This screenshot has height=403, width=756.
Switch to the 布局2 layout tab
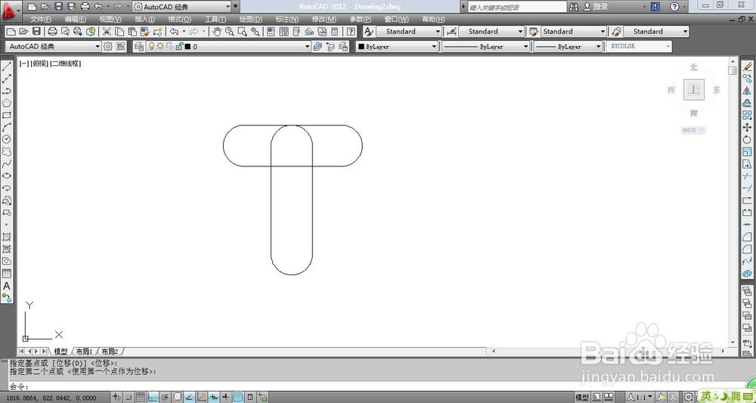[x=110, y=352]
